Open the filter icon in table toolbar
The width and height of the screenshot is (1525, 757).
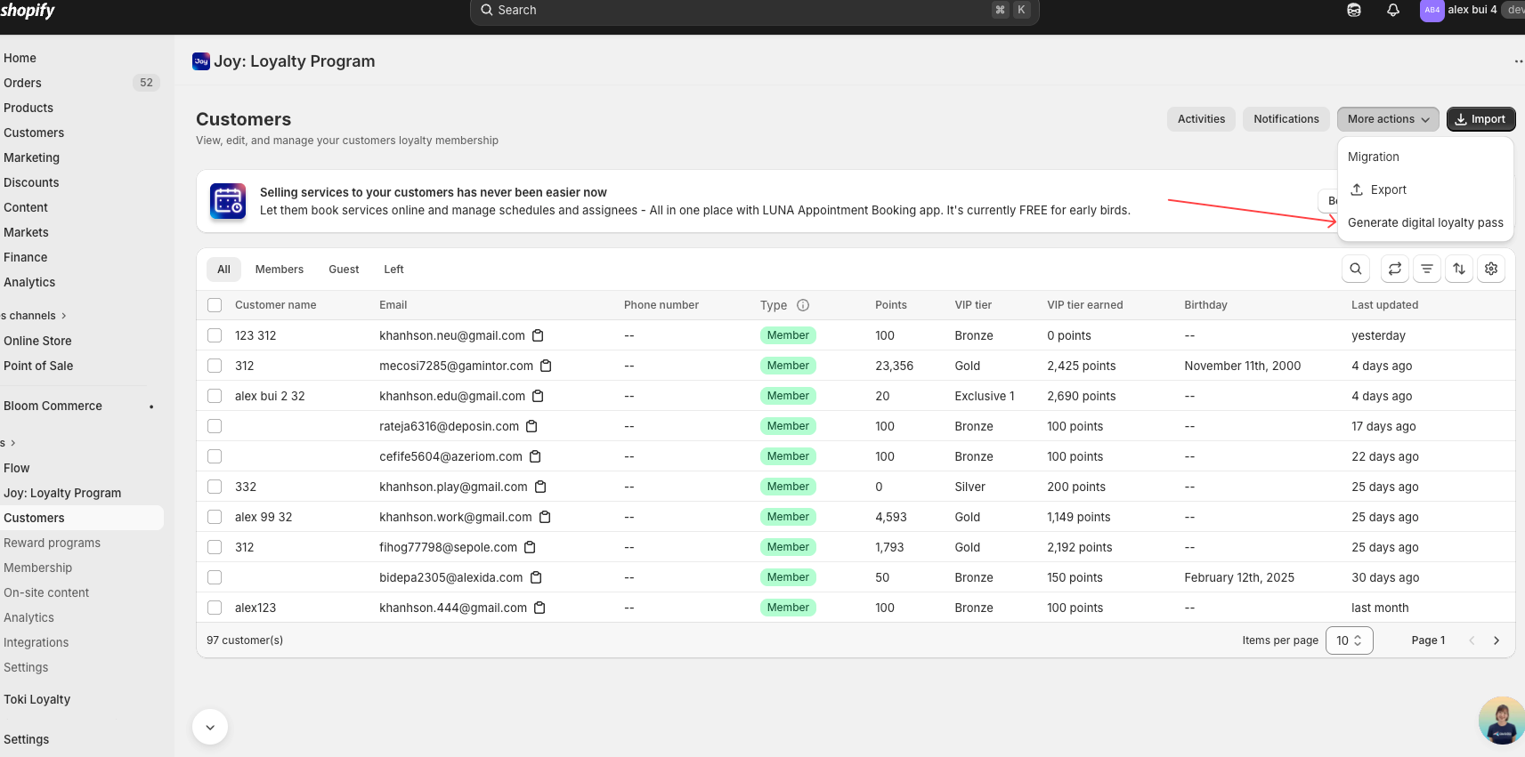1426,269
